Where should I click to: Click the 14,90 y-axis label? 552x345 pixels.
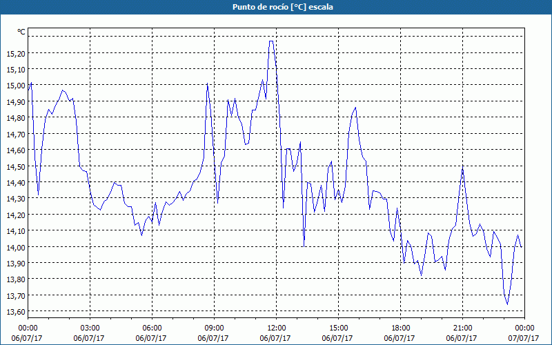[16, 101]
